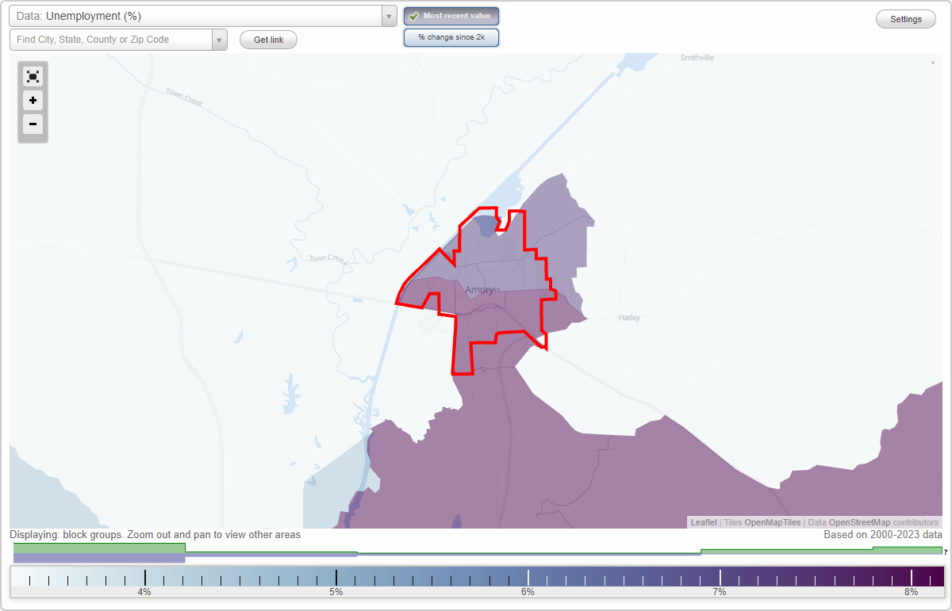952x611 pixels.
Task: Zoom out using the minus icon
Action: point(33,124)
